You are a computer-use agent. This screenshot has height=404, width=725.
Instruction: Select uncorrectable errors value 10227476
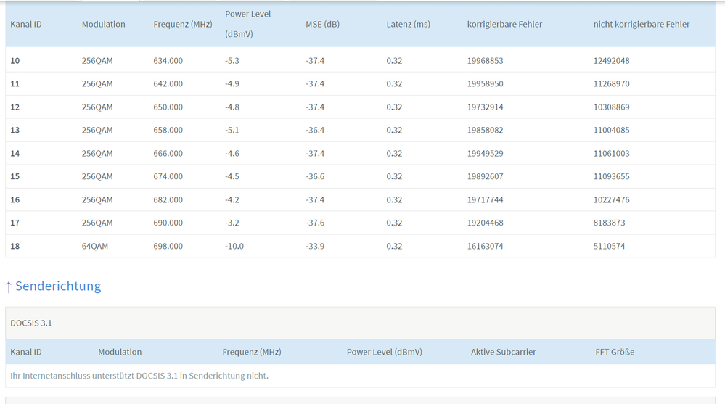pyautogui.click(x=611, y=199)
